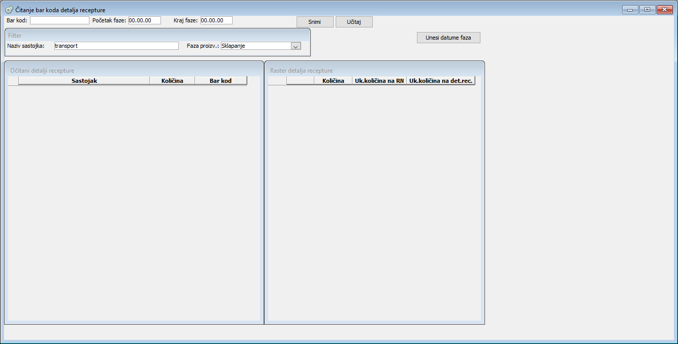Click the Snimi button
The height and width of the screenshot is (344, 678).
click(315, 22)
